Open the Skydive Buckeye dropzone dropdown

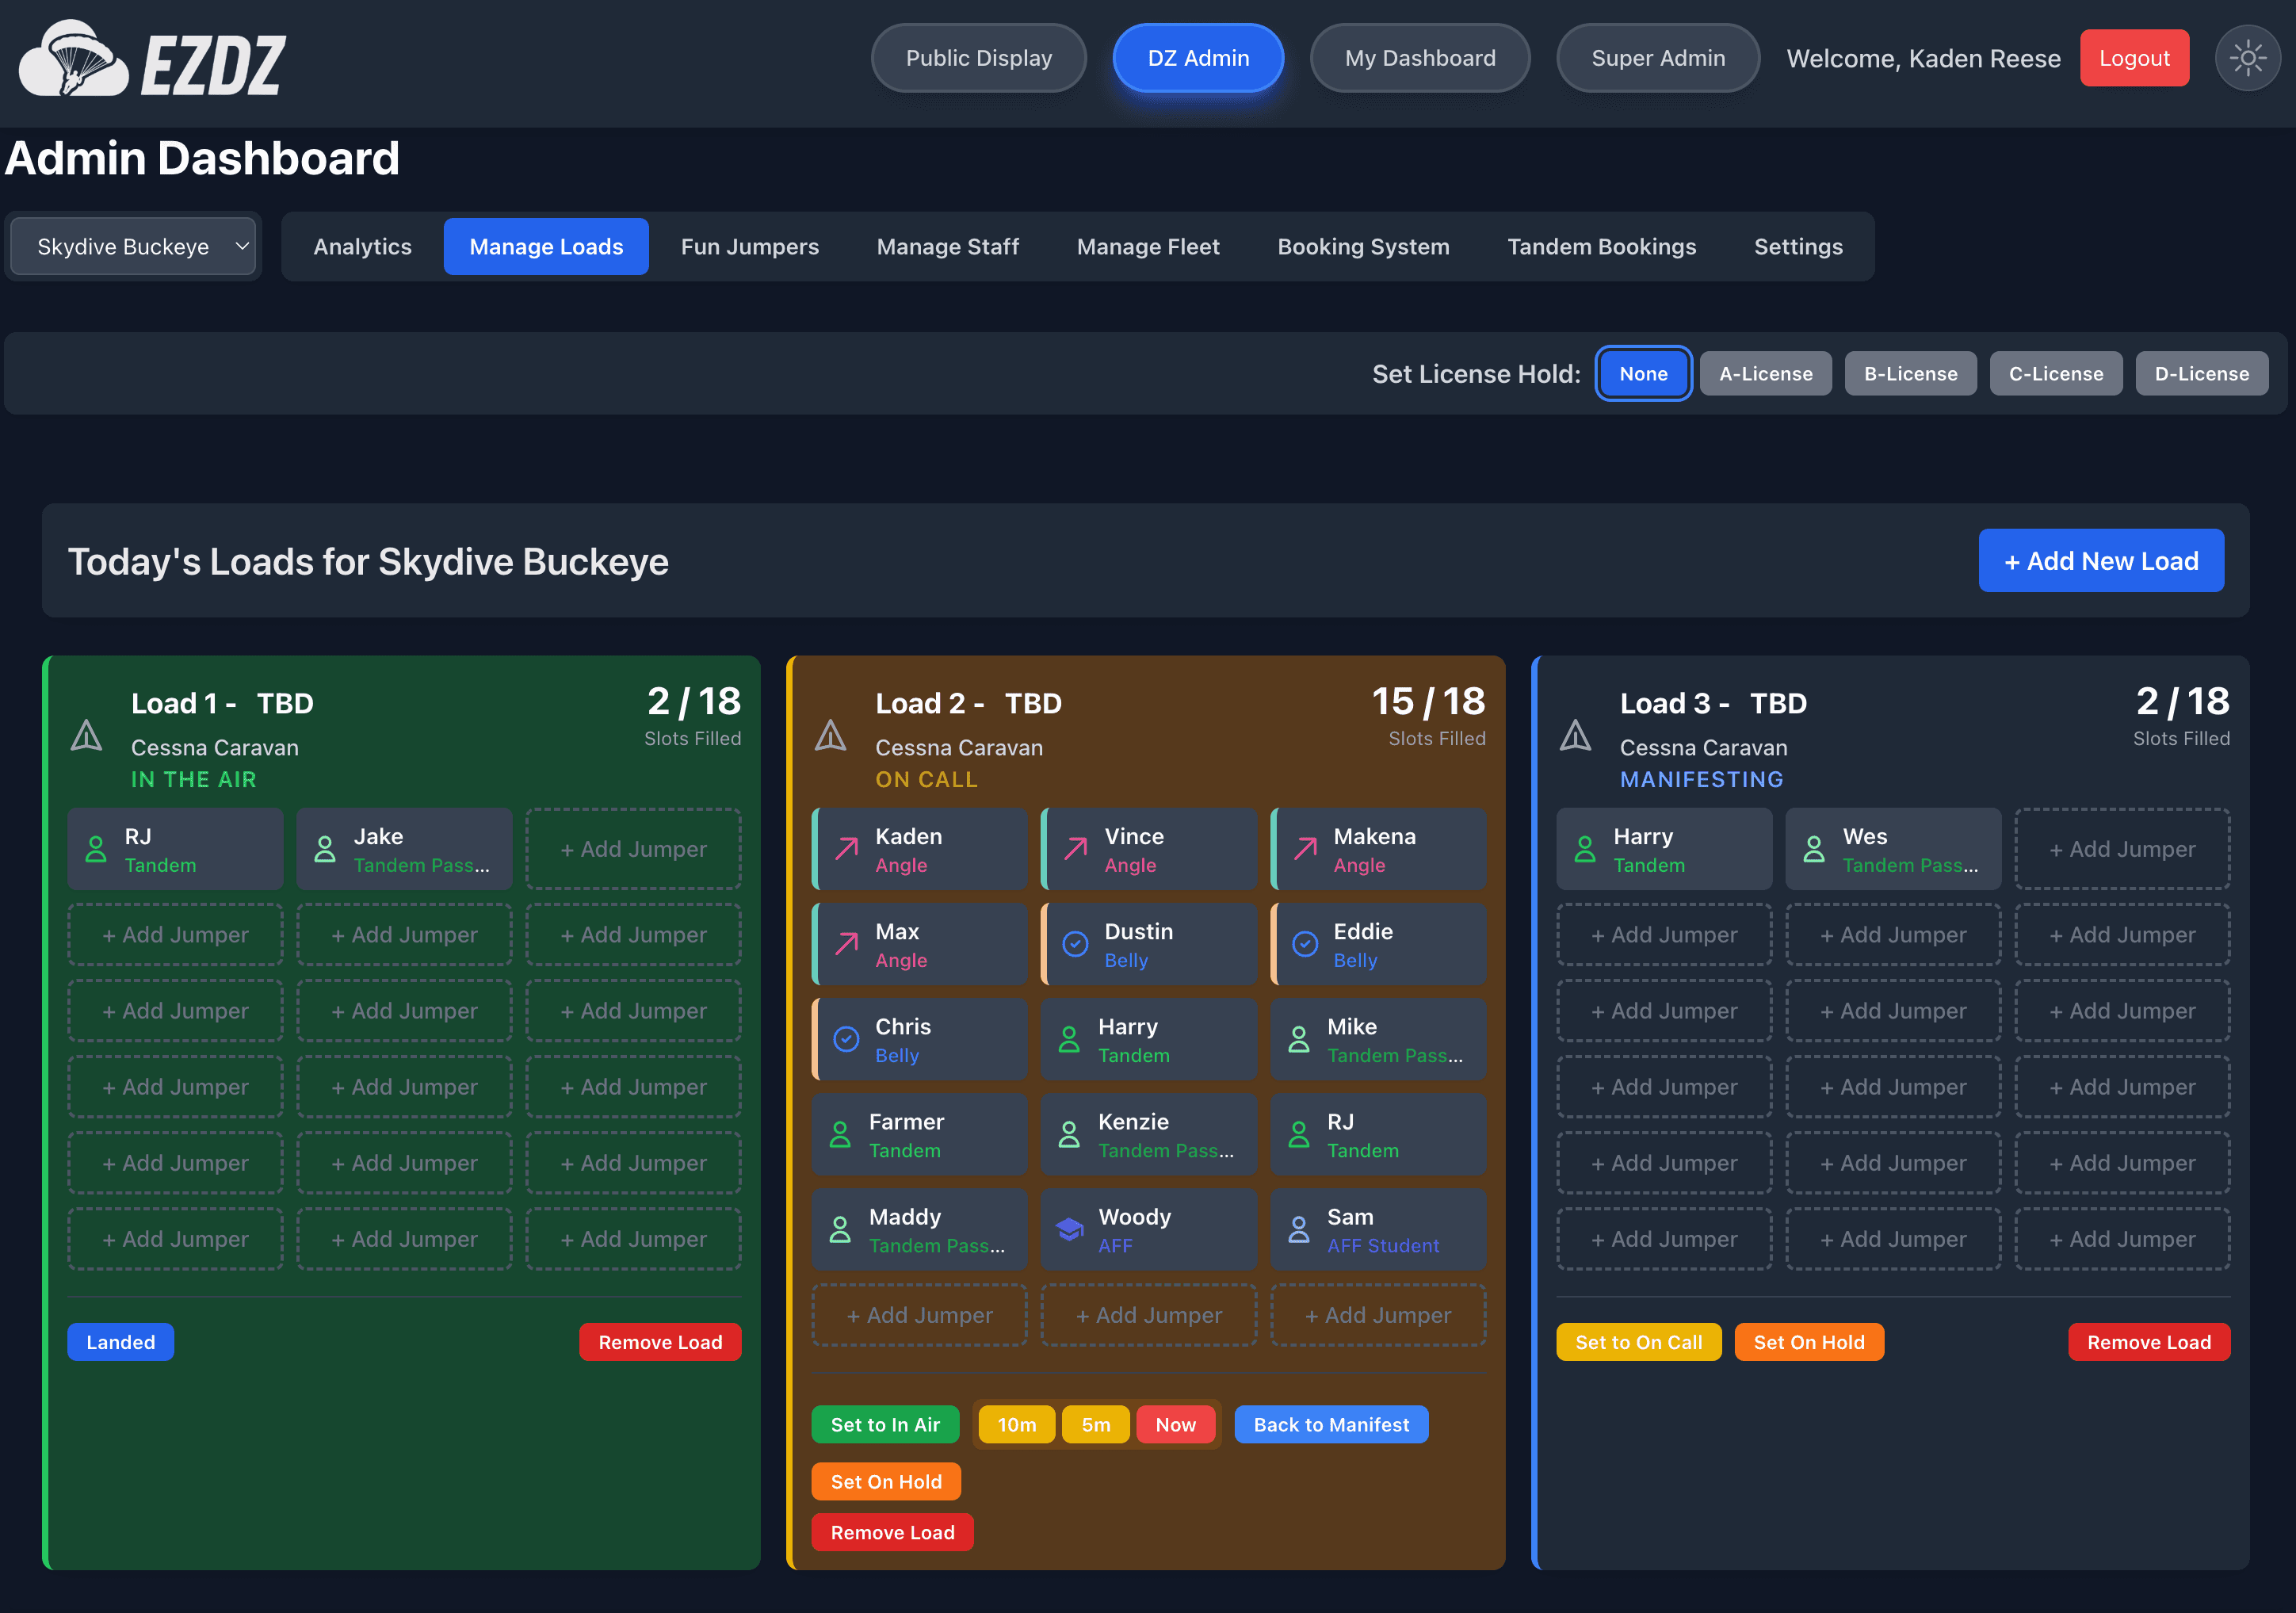[x=133, y=246]
